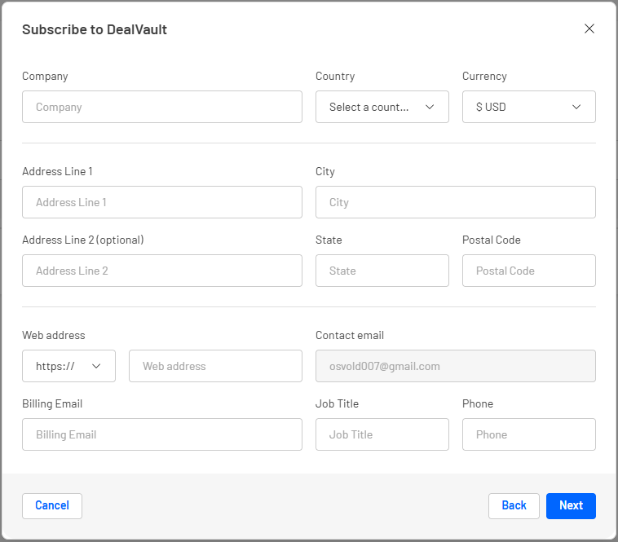Click the disabled Contact email field

coord(456,366)
